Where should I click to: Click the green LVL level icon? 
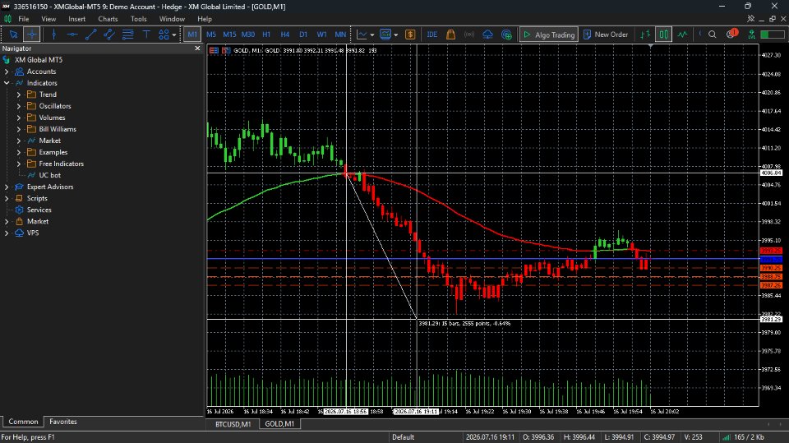coord(751,35)
